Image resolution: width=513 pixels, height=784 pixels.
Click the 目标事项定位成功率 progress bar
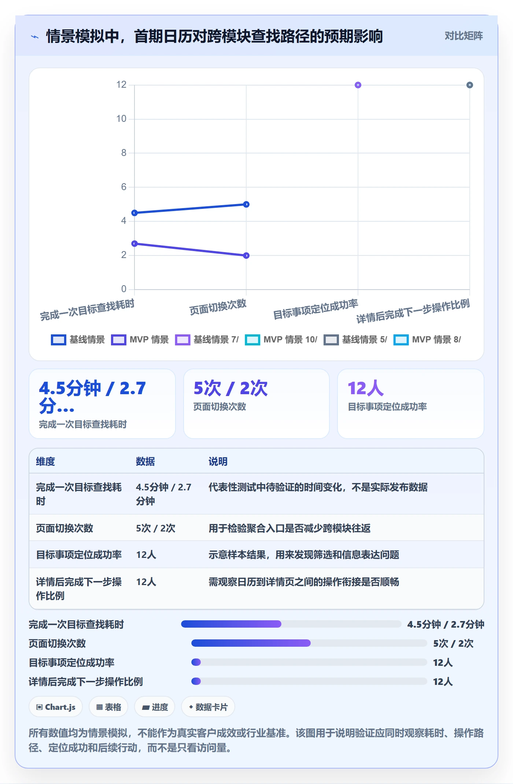click(x=309, y=662)
